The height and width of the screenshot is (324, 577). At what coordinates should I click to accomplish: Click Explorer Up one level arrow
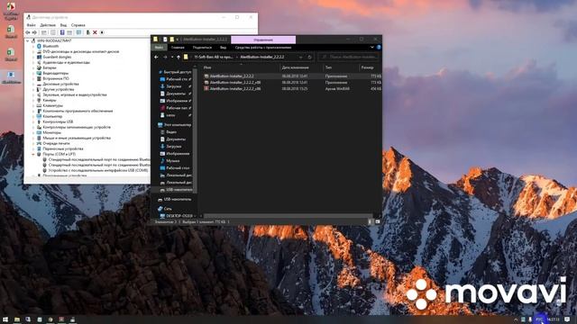point(179,58)
